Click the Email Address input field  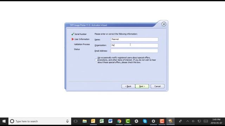pyautogui.click(x=134, y=51)
